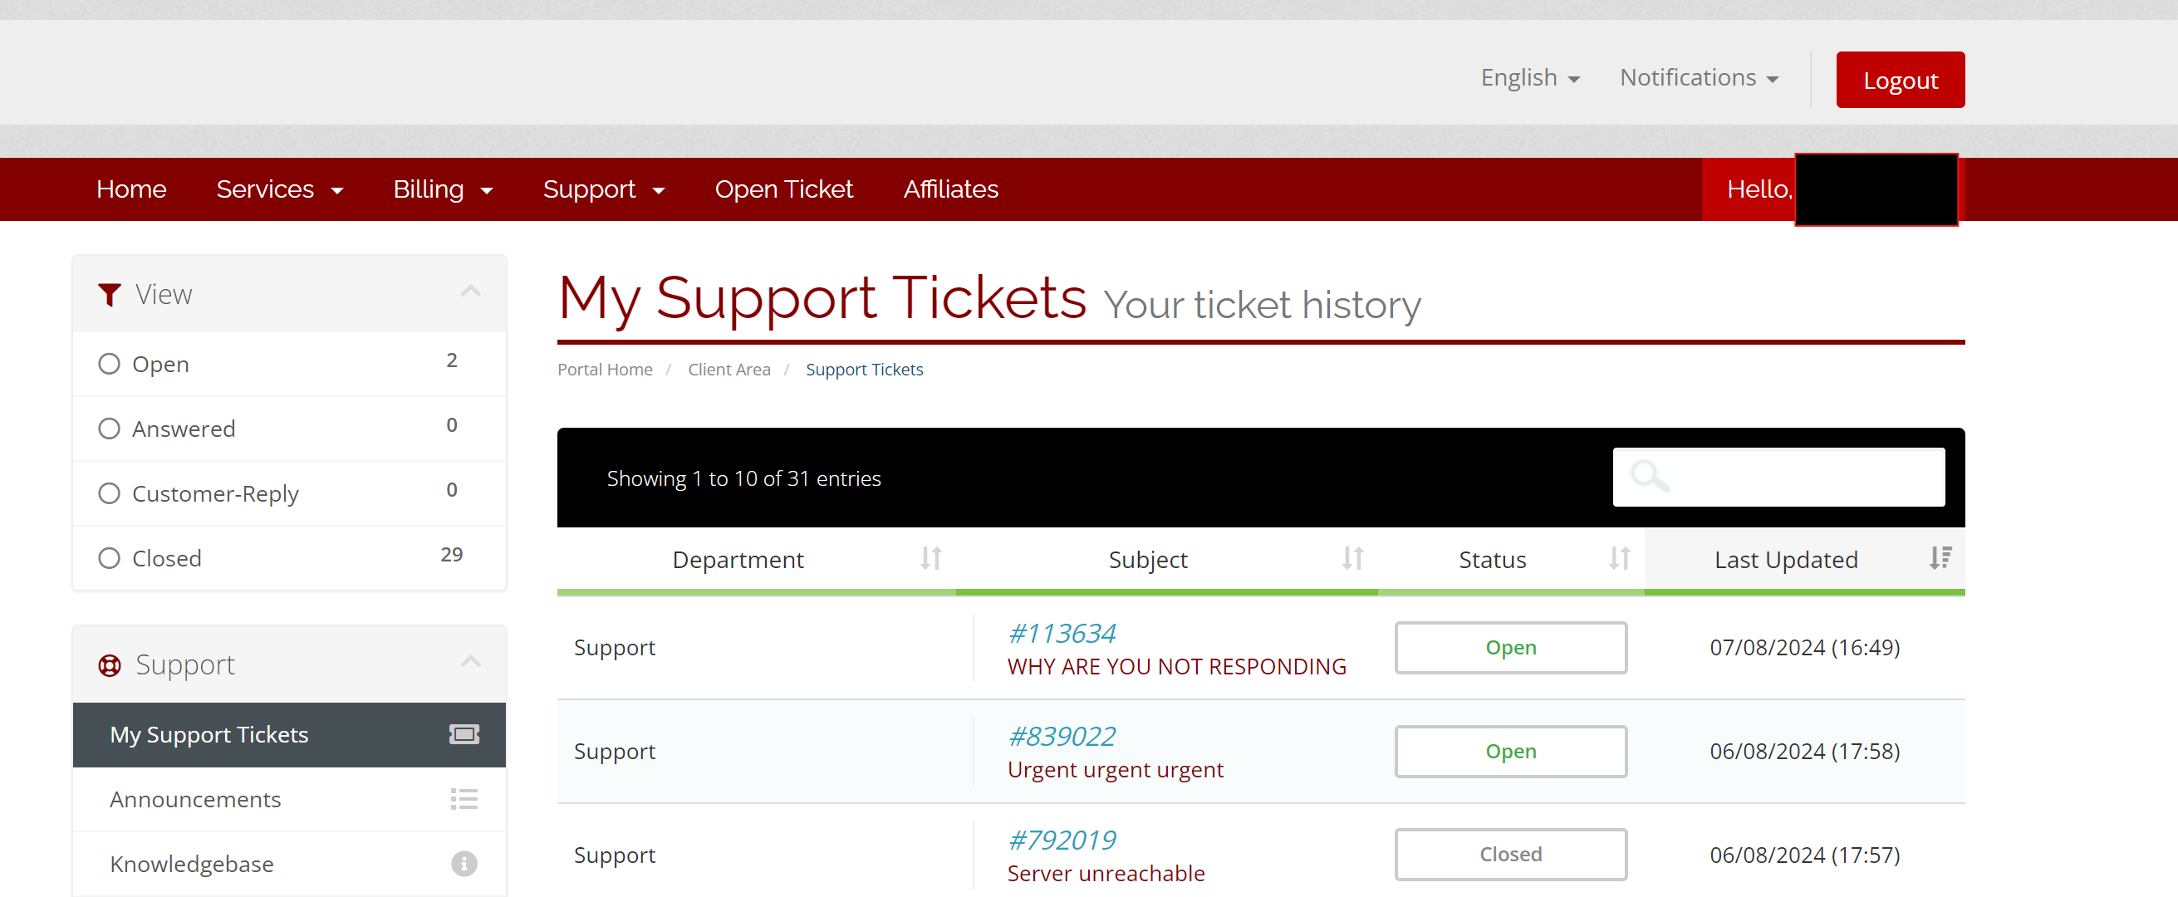Click subject Server unreachable
Image resolution: width=2178 pixels, height=897 pixels.
pos(1106,873)
